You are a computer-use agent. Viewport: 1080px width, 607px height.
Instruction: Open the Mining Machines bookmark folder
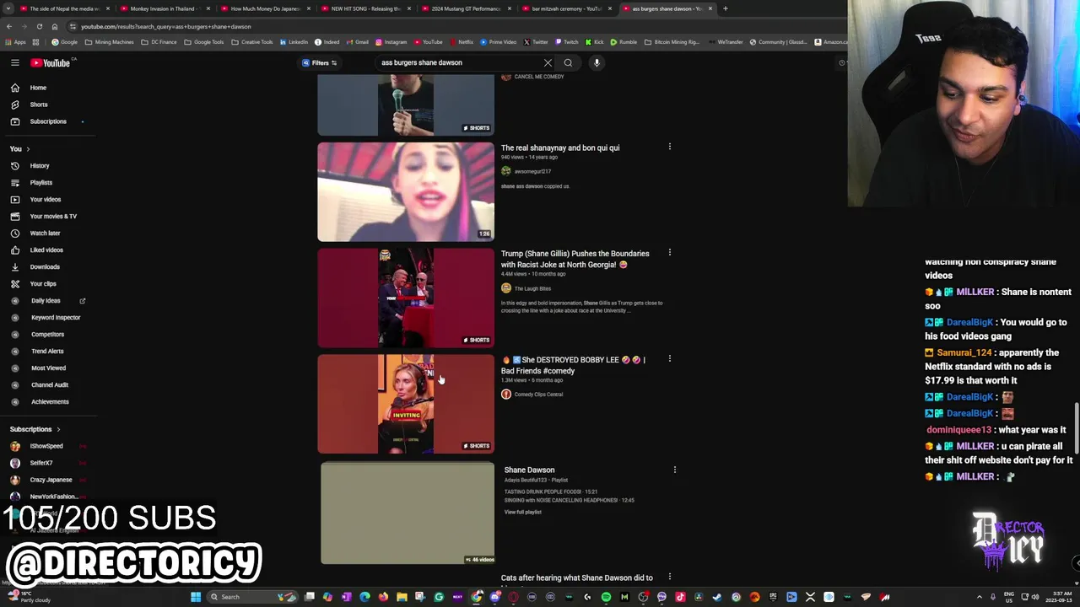coord(110,42)
